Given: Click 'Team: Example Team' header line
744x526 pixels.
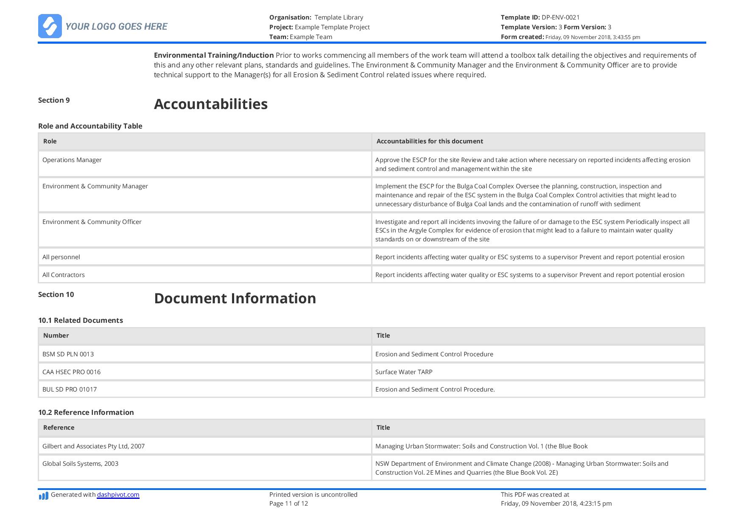Looking at the screenshot, I should [301, 37].
